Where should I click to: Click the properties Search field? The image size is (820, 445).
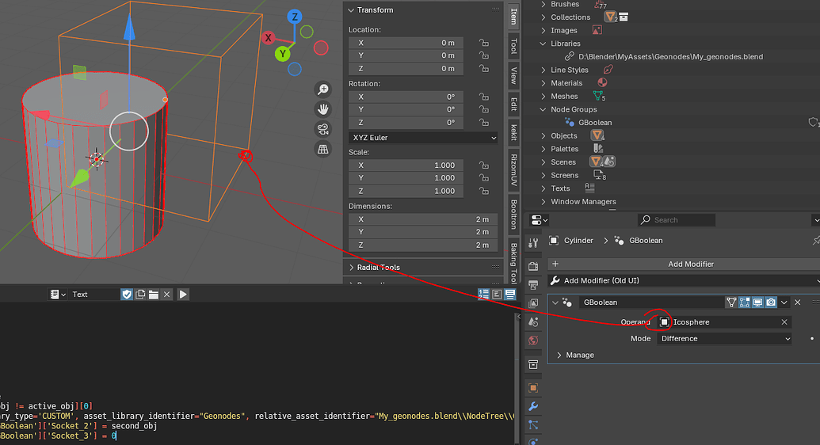(x=676, y=220)
